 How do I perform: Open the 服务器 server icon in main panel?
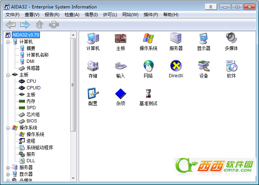(x=176, y=42)
